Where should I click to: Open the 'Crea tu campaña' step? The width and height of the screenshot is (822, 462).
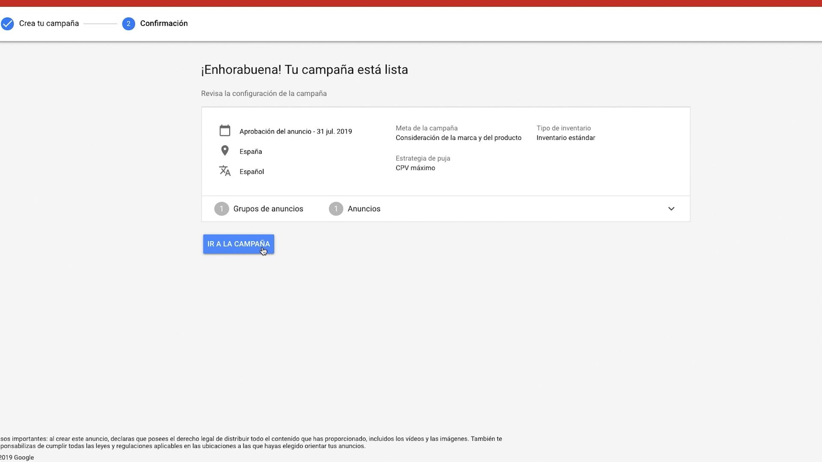point(49,24)
